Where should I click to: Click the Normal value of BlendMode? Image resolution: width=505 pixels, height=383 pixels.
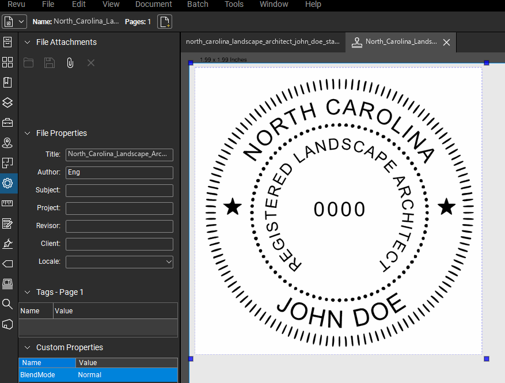89,375
